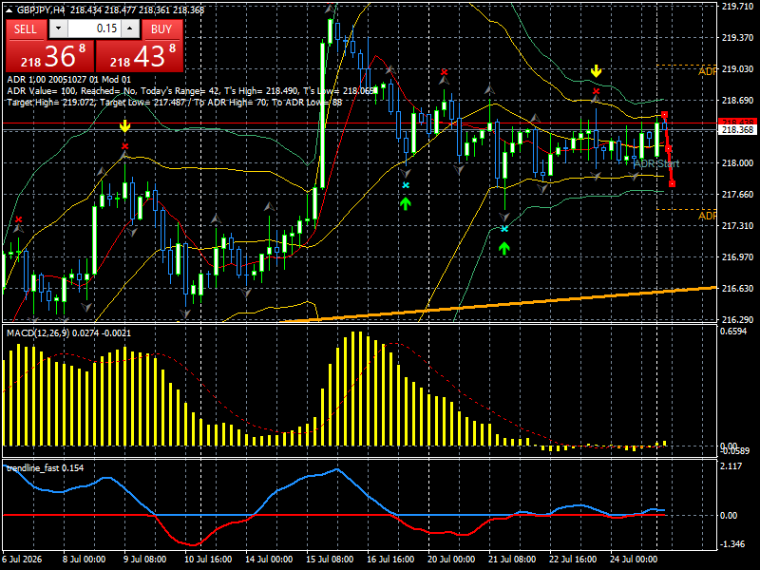Click the 10 Jul 16:00 time label

(x=208, y=560)
